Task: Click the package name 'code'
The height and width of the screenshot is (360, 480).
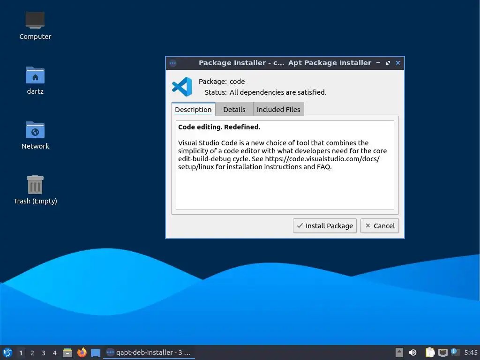Action: (237, 82)
